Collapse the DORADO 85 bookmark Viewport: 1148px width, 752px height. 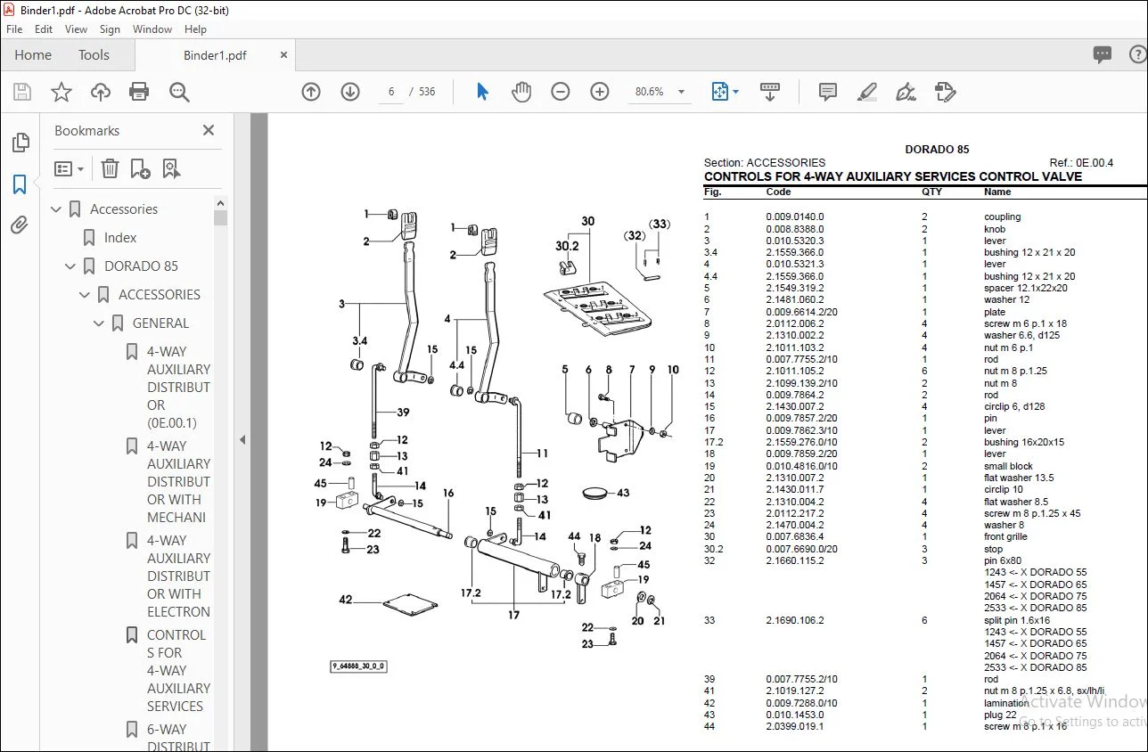[x=71, y=266]
